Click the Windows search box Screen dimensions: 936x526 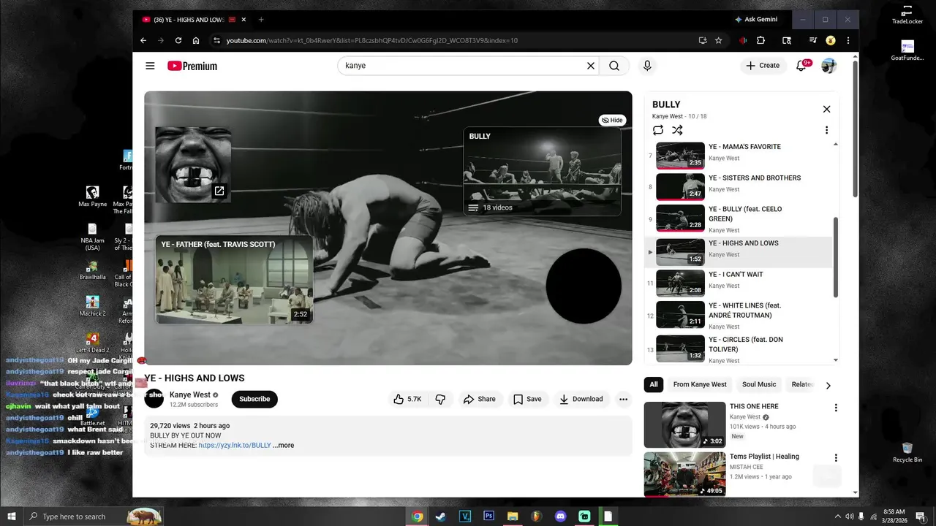coord(93,517)
